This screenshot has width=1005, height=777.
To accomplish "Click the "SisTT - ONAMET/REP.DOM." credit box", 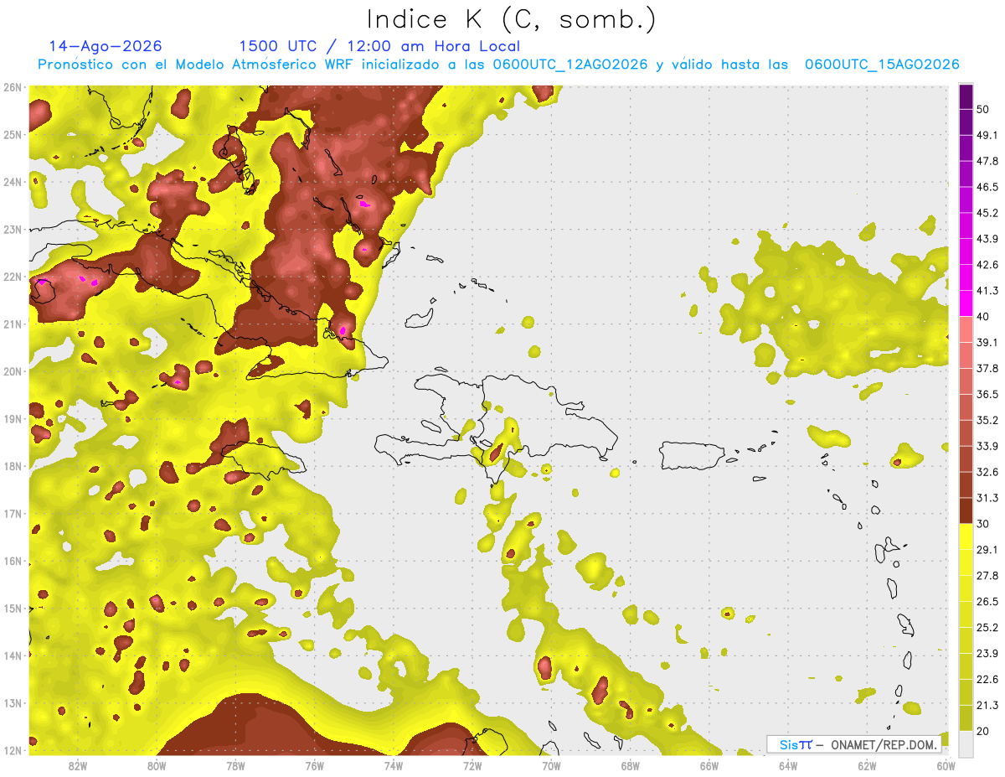I will [853, 744].
